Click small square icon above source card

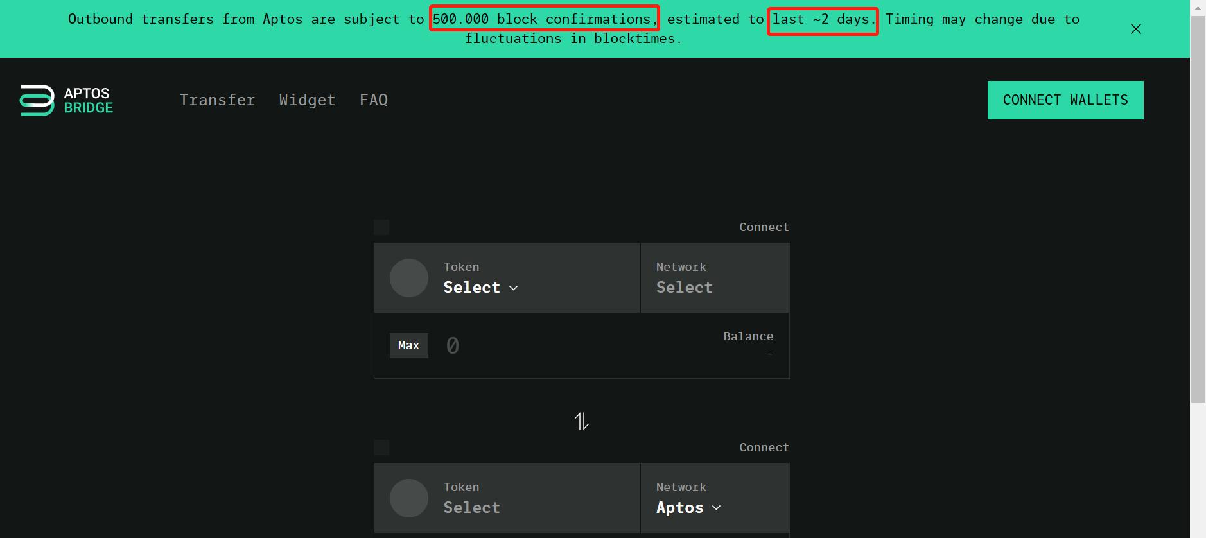click(381, 227)
